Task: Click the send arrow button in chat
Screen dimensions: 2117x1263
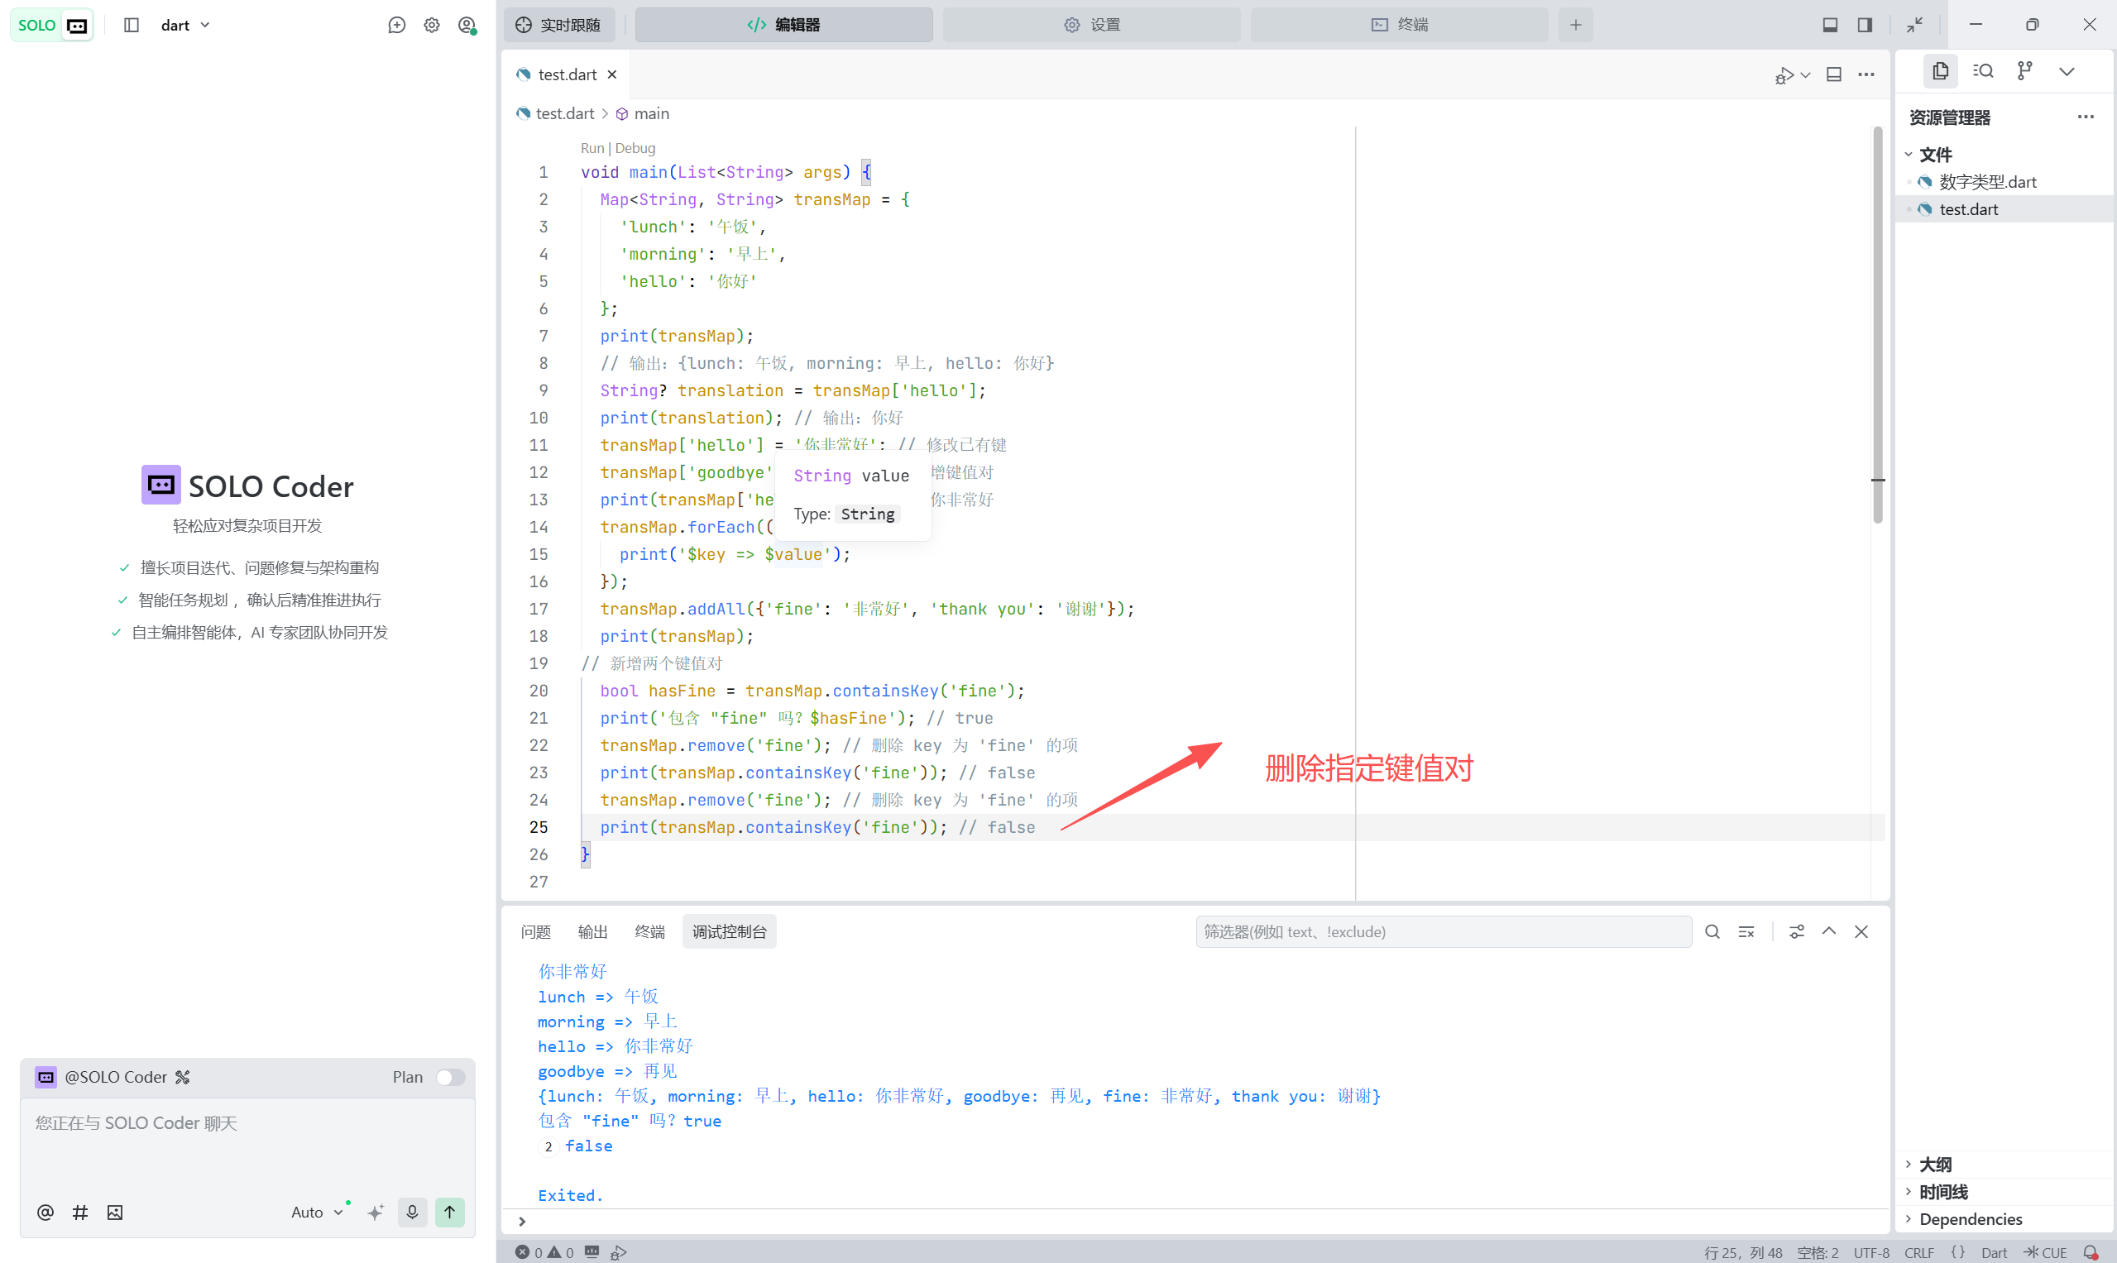Action: pyautogui.click(x=449, y=1212)
